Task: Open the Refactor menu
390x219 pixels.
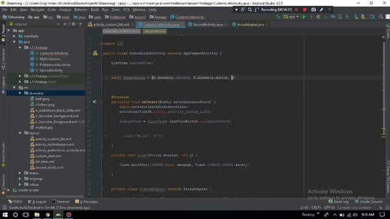Action: 81,10
